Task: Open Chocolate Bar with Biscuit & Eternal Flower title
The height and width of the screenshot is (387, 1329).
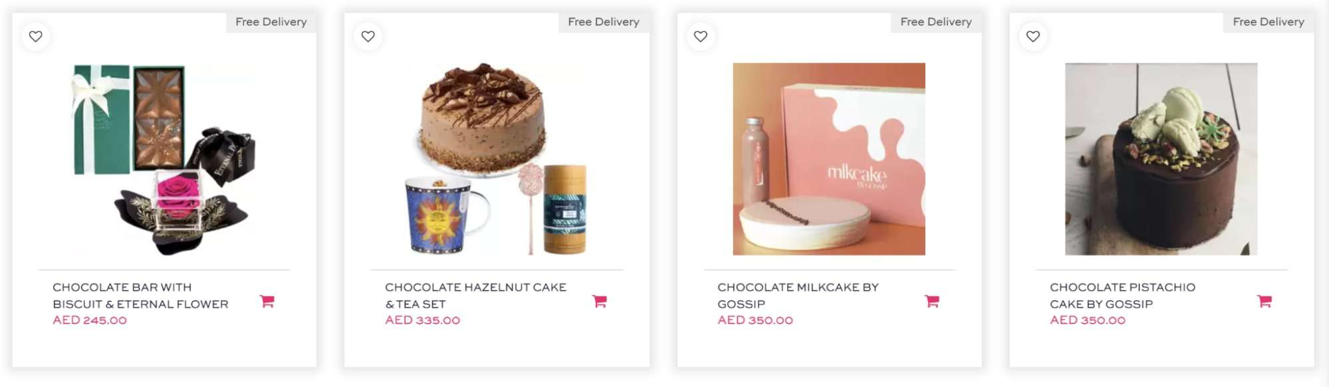Action: [140, 295]
